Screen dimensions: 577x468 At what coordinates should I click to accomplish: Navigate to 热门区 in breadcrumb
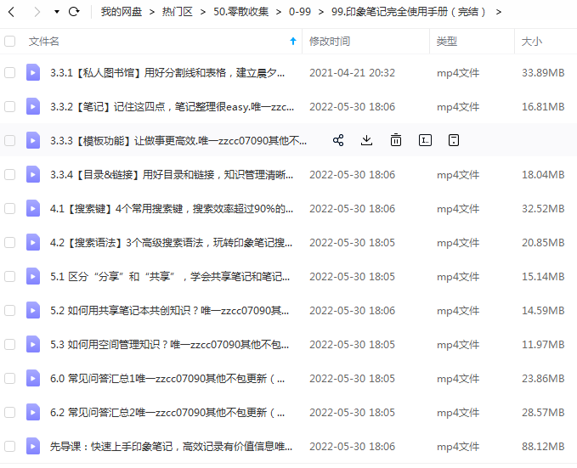pos(178,12)
